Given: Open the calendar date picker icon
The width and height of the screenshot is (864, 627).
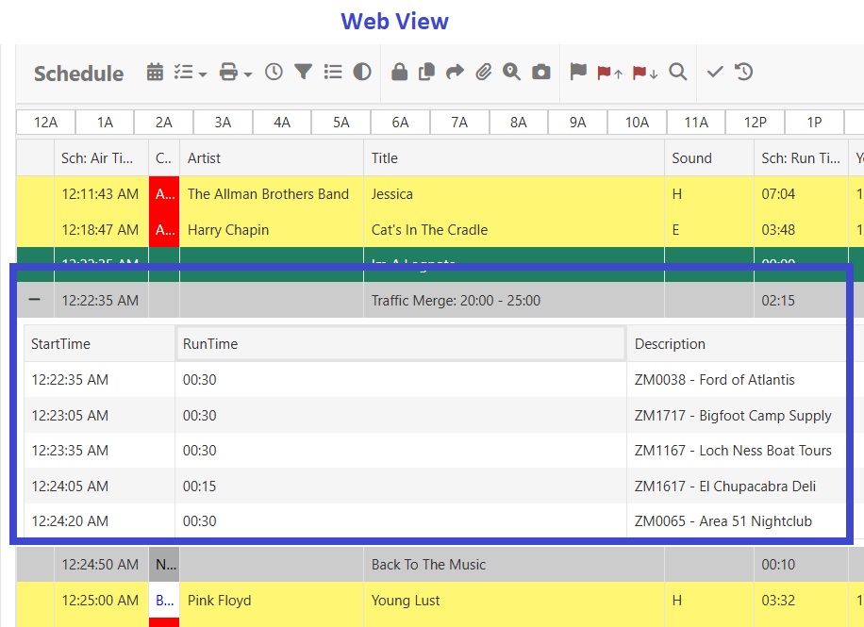Looking at the screenshot, I should [x=153, y=72].
